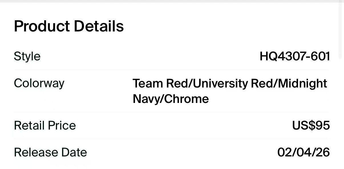Select the style code HQ4307-601
344x169 pixels.
[x=295, y=56]
